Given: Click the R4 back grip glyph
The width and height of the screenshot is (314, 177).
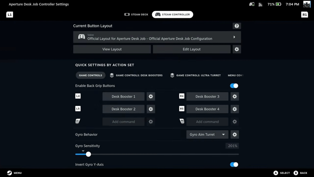Looking at the screenshot, I should click(x=182, y=96).
